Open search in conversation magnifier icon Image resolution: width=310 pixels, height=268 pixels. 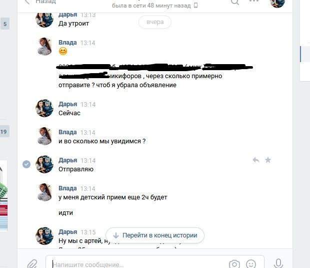click(x=235, y=2)
